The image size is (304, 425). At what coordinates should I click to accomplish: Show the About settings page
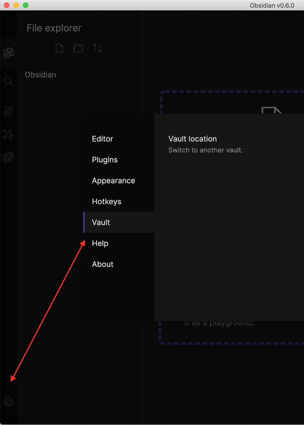coord(103,264)
